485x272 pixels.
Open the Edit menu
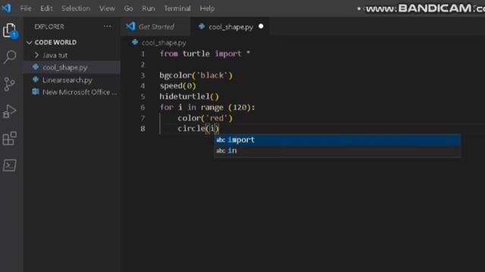46,8
